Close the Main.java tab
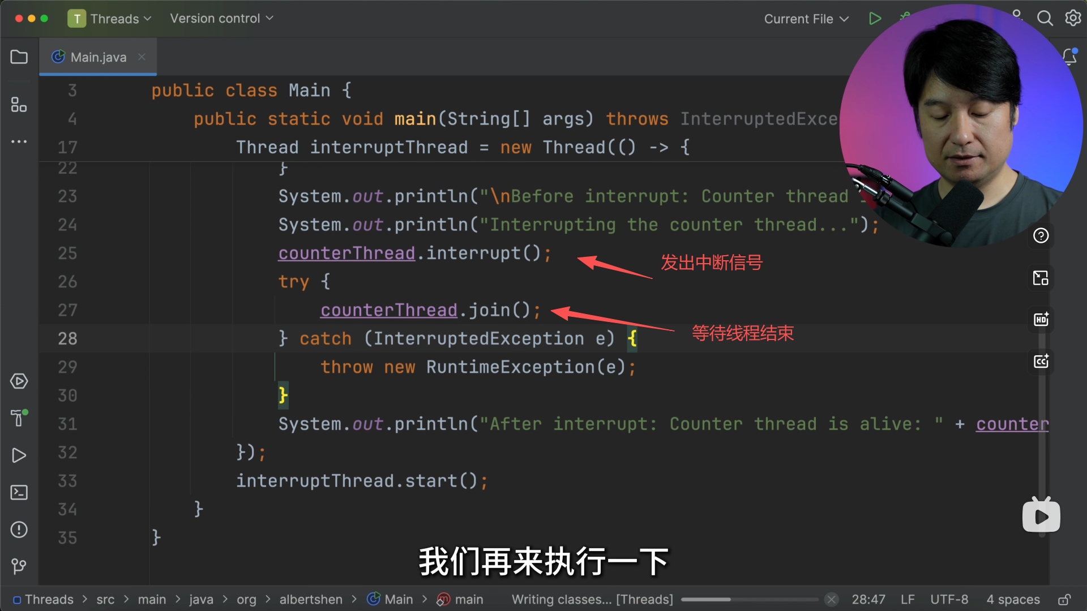 (x=142, y=57)
